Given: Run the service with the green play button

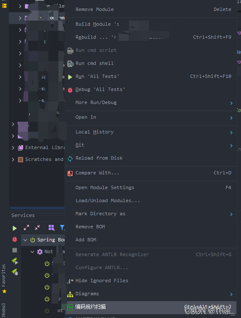Looking at the screenshot, I should click(15, 228).
